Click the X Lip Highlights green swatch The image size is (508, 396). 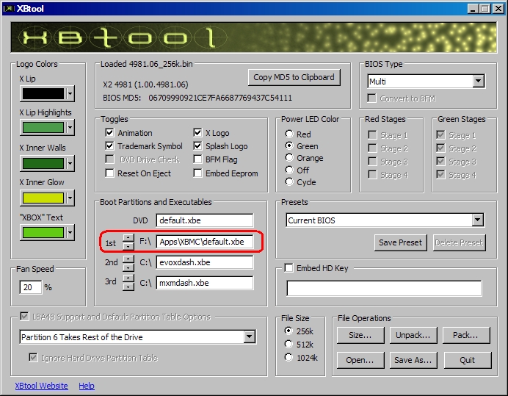[x=43, y=127]
